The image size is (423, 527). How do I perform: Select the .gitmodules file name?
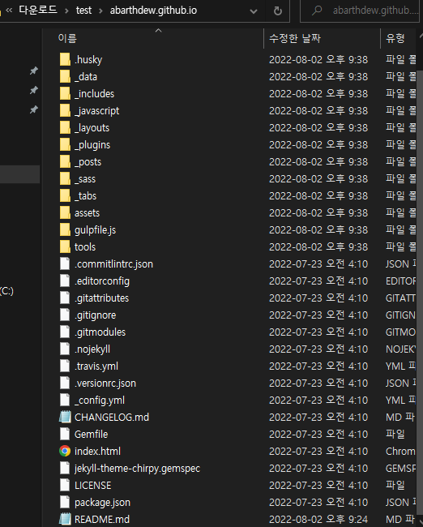[100, 332]
